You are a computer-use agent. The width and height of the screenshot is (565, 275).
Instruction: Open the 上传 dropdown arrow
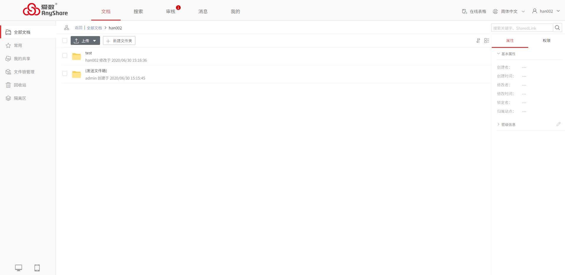pyautogui.click(x=94, y=41)
